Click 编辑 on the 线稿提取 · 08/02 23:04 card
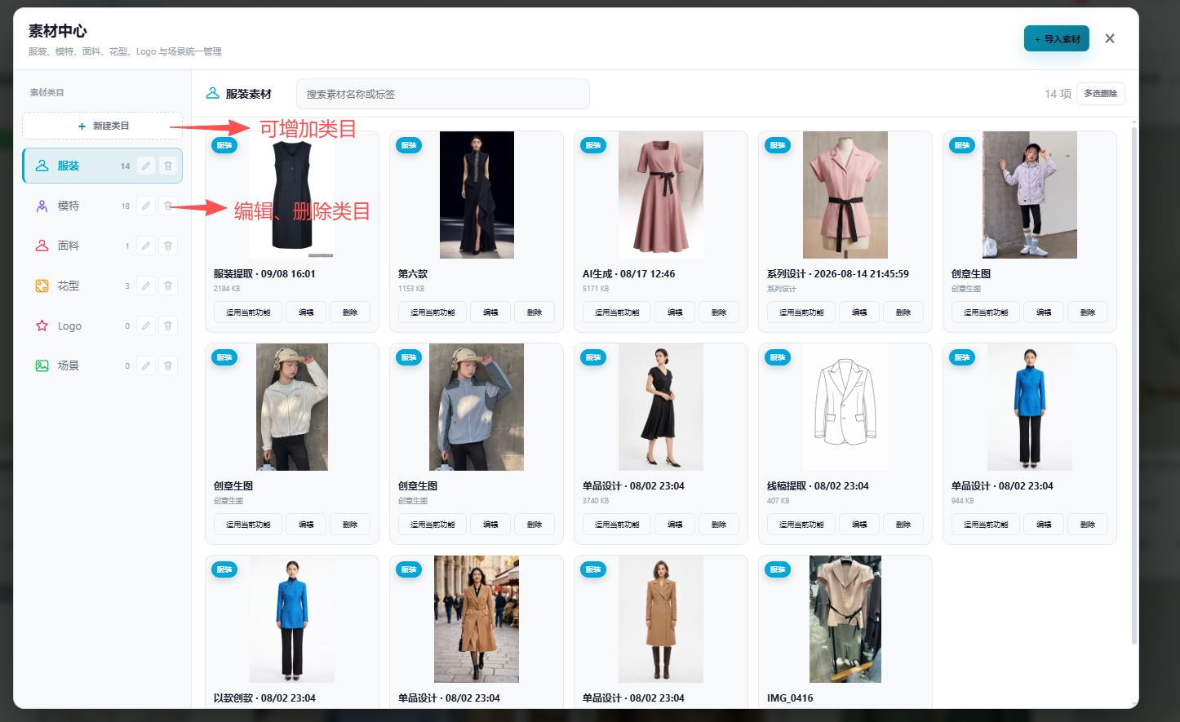This screenshot has height=722, width=1180. coord(859,525)
